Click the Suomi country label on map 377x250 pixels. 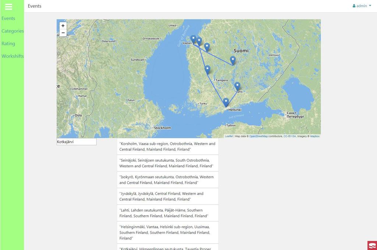(241, 51)
